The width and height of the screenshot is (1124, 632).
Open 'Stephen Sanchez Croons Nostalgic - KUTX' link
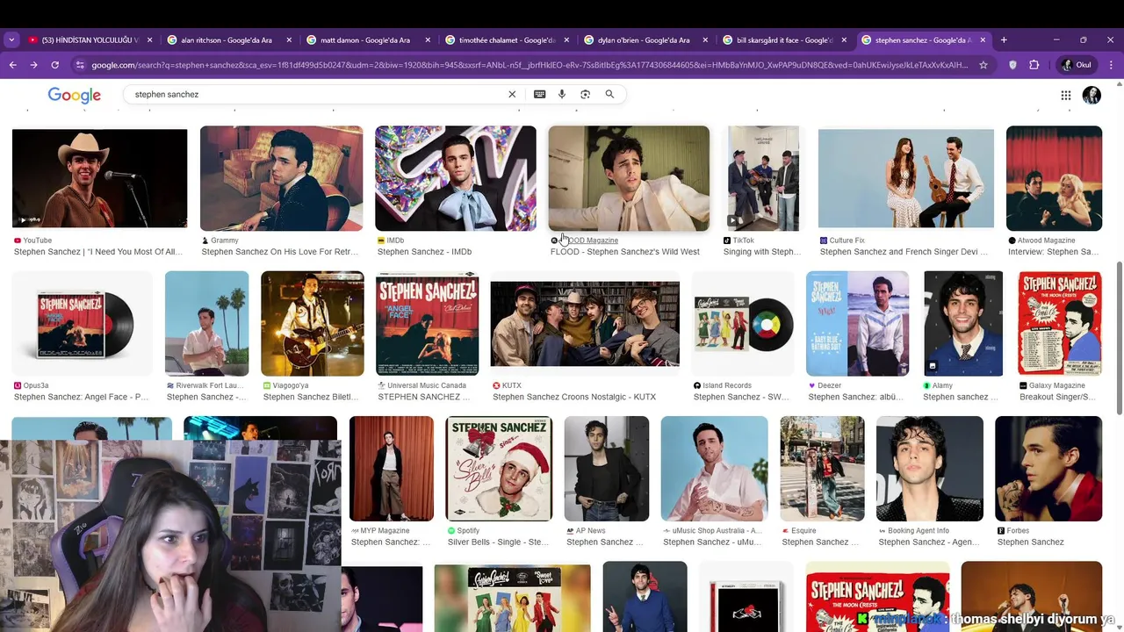point(574,398)
